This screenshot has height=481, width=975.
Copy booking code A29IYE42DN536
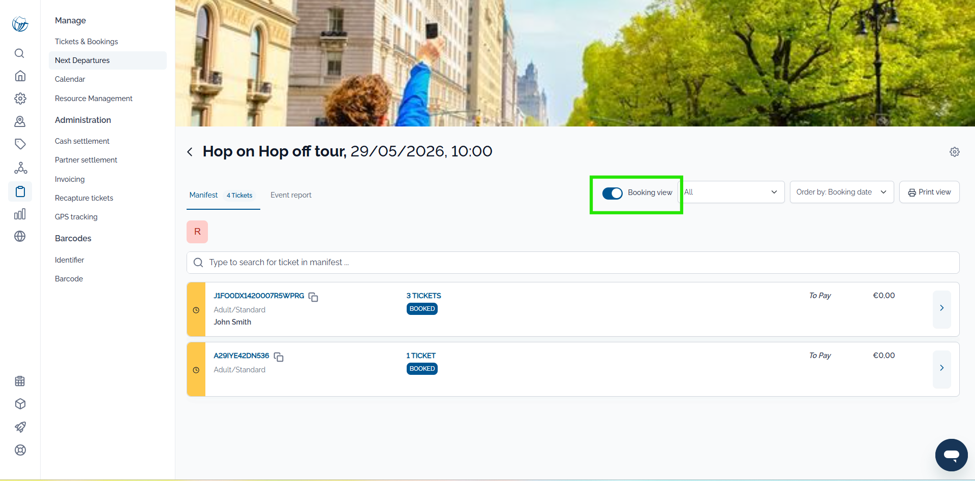pos(279,357)
